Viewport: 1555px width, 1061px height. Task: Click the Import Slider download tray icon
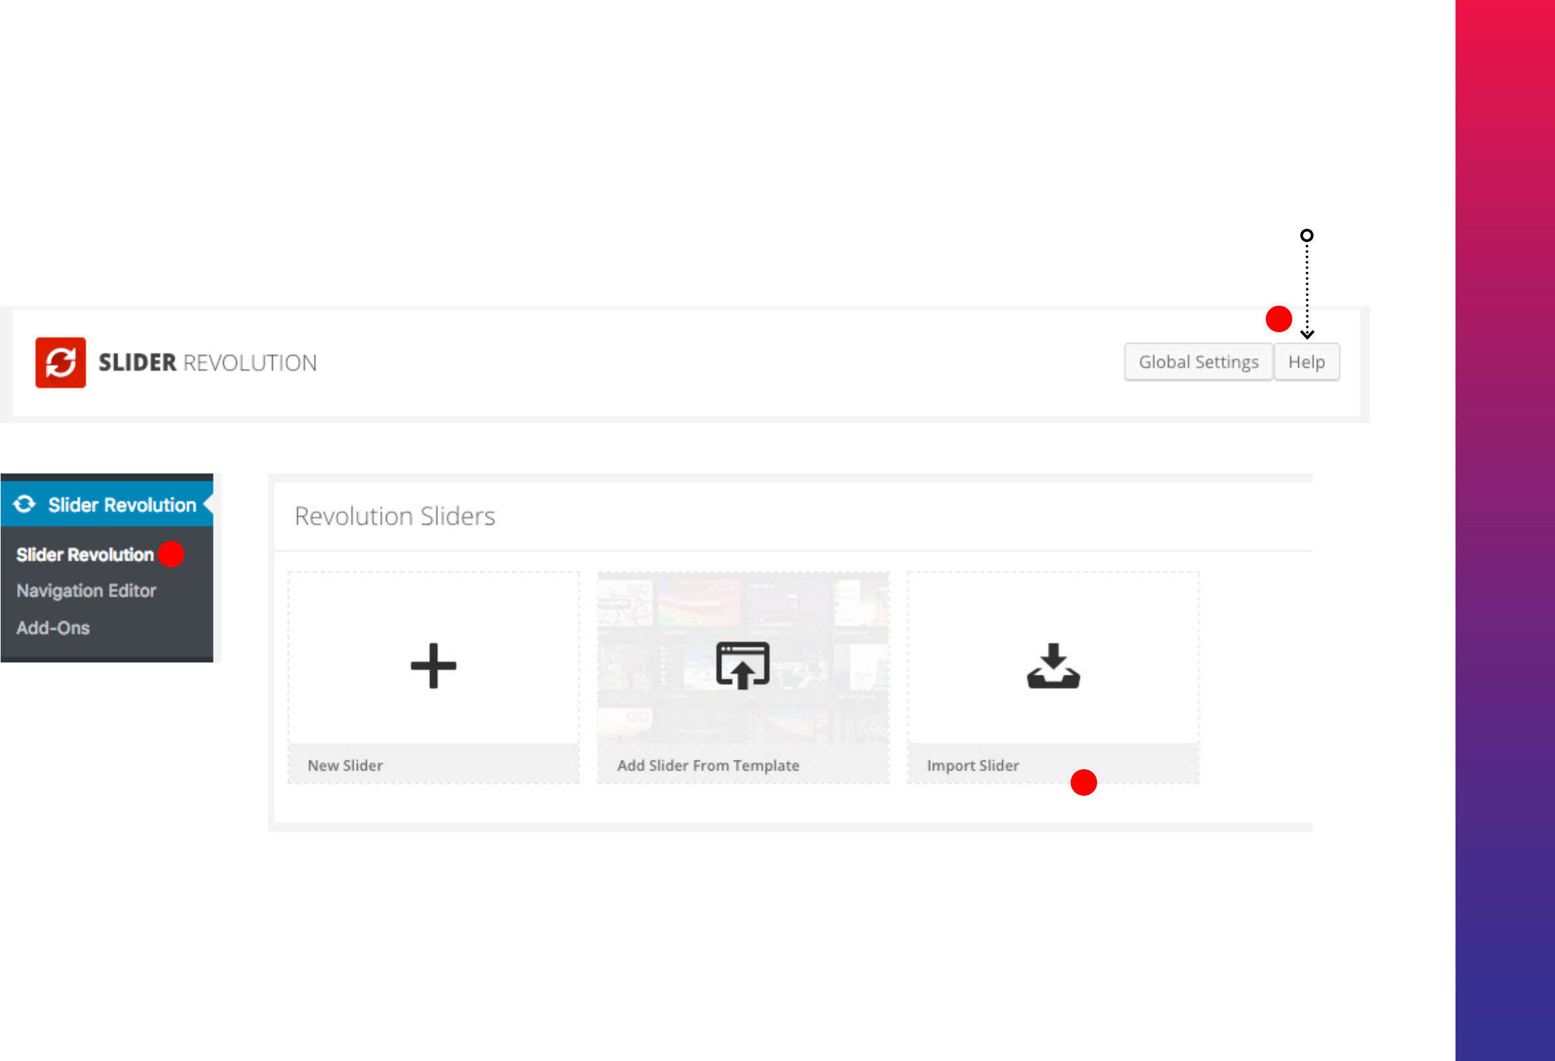pos(1053,666)
